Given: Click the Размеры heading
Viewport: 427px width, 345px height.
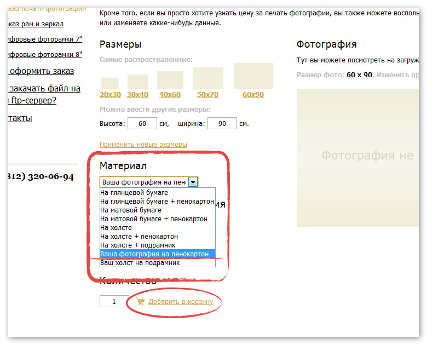Looking at the screenshot, I should pos(120,44).
